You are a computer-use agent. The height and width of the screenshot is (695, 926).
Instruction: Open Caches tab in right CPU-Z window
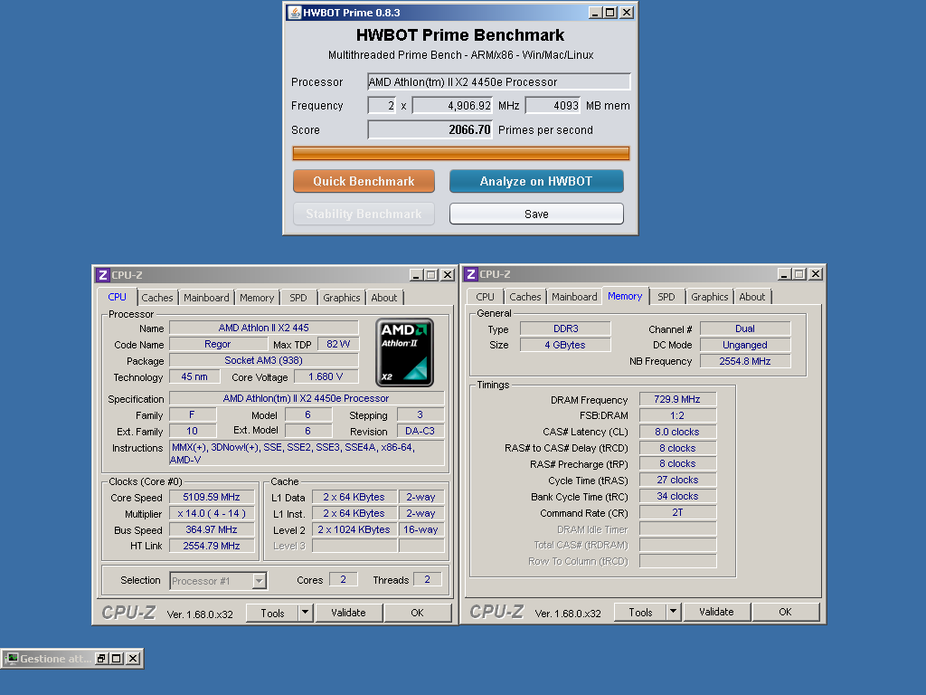coord(525,297)
